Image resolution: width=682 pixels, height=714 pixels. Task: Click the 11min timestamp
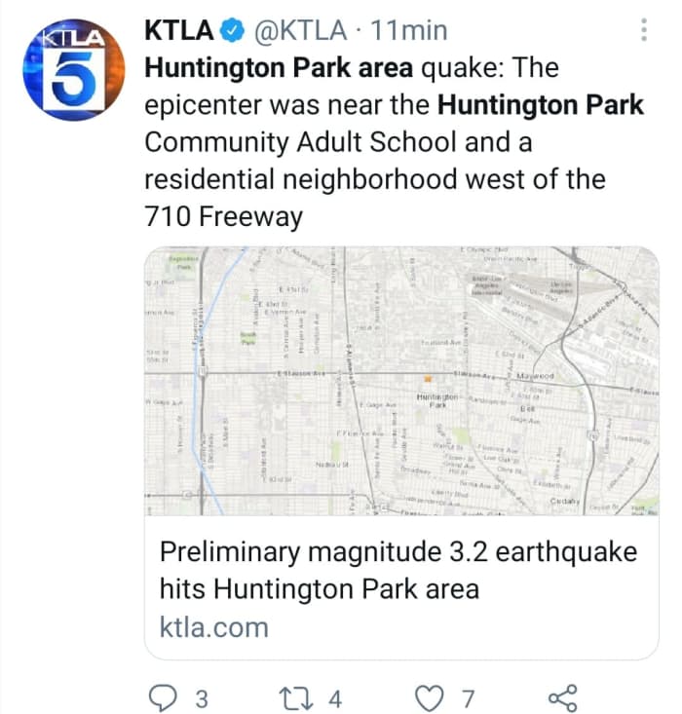(x=409, y=31)
